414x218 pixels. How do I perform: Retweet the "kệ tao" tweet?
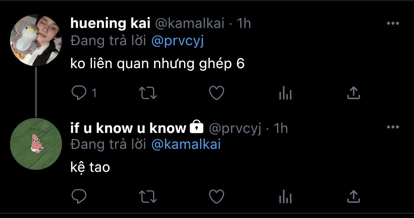(147, 197)
